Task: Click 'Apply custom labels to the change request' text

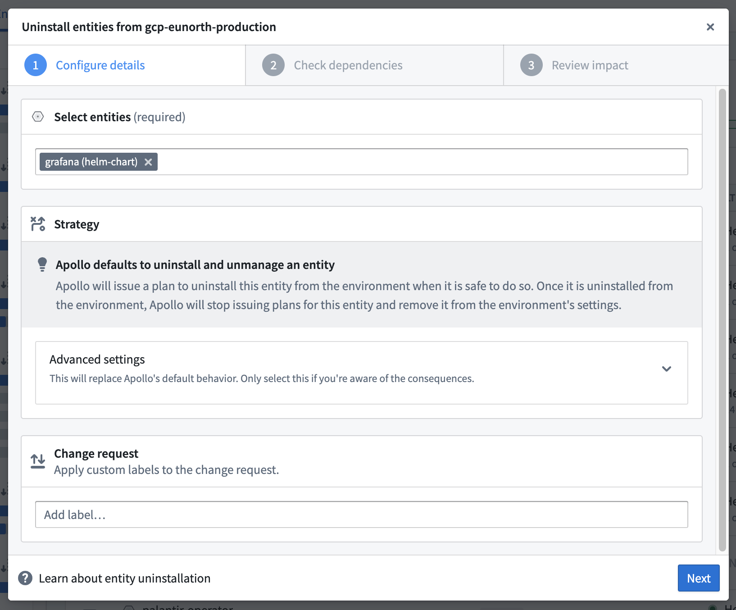Action: [x=167, y=470]
